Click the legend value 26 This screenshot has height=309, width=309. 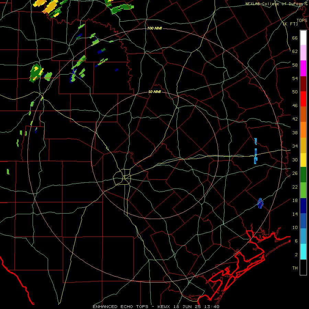[295, 173]
